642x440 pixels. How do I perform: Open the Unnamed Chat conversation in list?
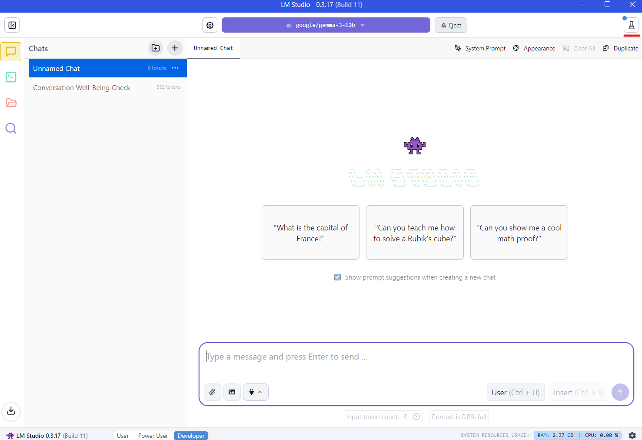pyautogui.click(x=108, y=68)
